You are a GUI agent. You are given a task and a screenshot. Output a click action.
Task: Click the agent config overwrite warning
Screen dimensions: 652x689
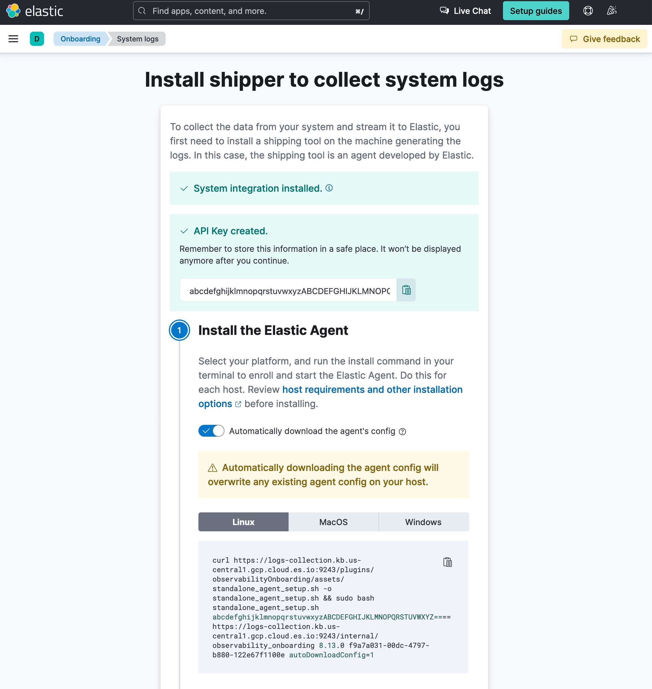click(x=334, y=475)
